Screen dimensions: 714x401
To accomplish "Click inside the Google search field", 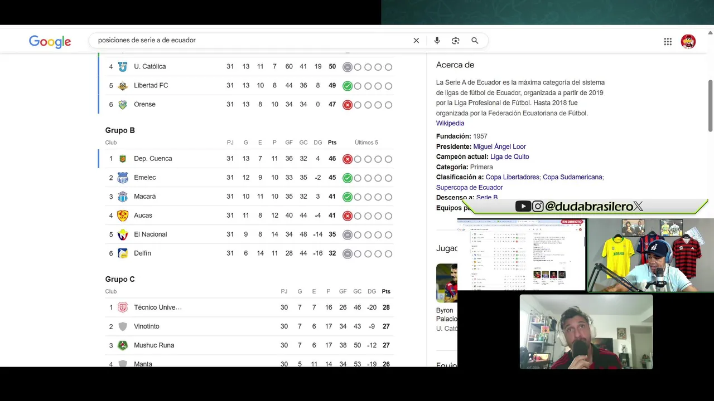I will (x=251, y=41).
